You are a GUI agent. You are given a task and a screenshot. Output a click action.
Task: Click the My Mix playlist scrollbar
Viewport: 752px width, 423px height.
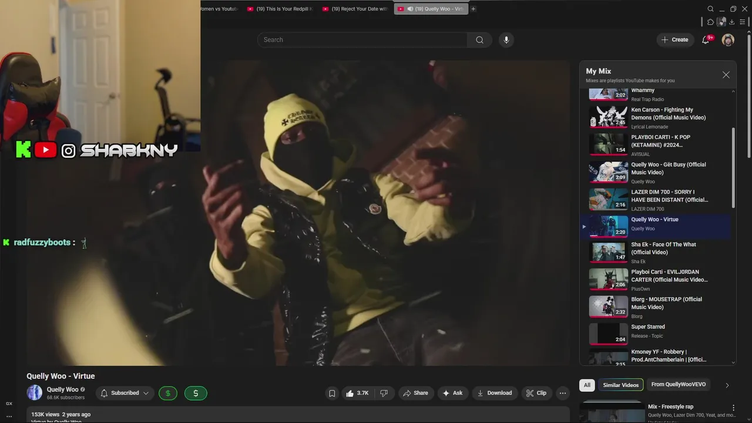pyautogui.click(x=733, y=167)
